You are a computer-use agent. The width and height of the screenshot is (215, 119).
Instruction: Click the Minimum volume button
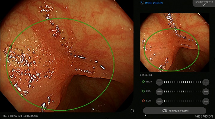(175, 111)
